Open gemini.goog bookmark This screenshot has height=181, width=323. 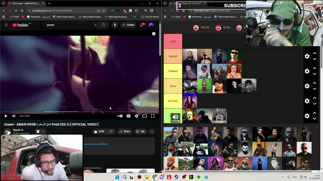tap(116, 17)
